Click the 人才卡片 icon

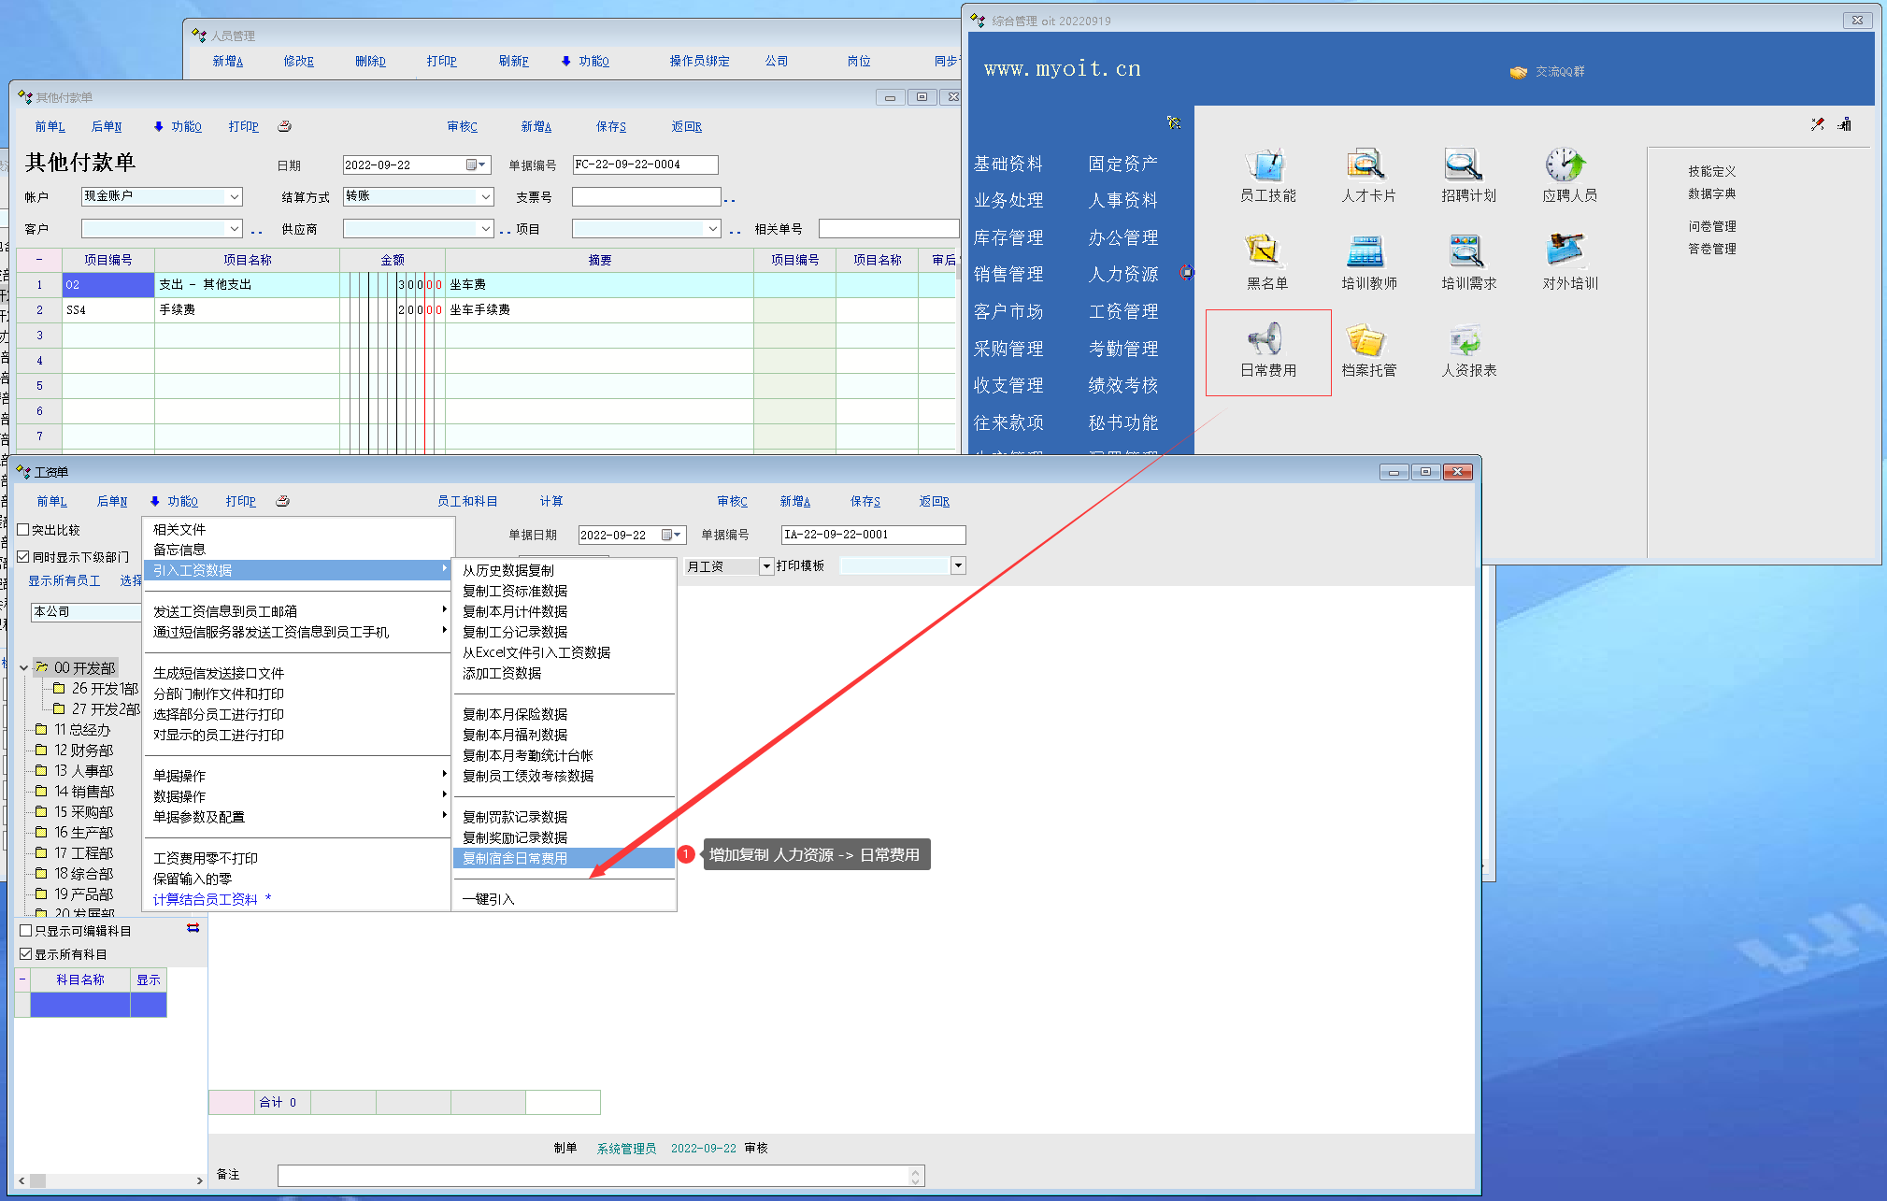tap(1366, 166)
